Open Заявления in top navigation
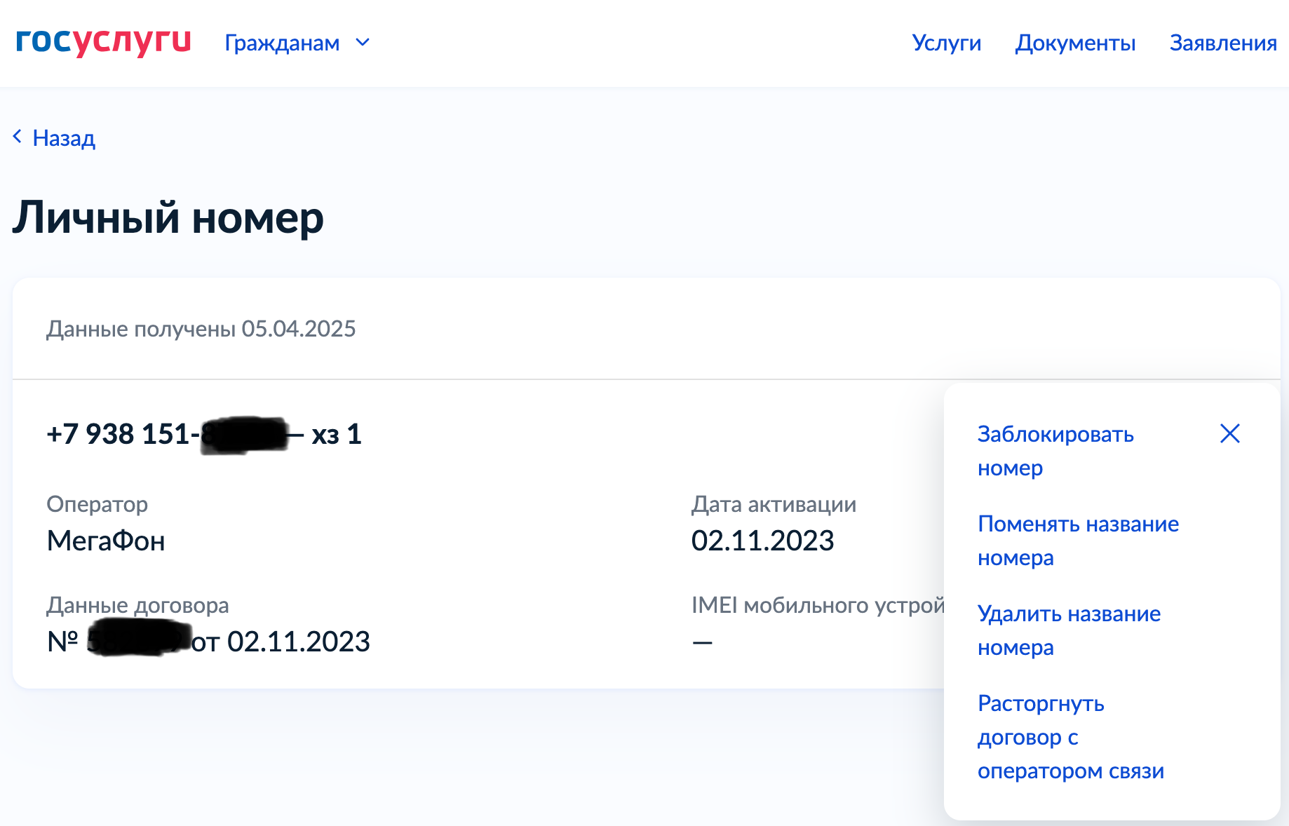Image resolution: width=1289 pixels, height=826 pixels. [x=1222, y=43]
